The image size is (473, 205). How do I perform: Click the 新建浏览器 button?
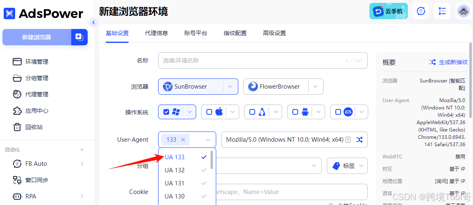click(37, 37)
